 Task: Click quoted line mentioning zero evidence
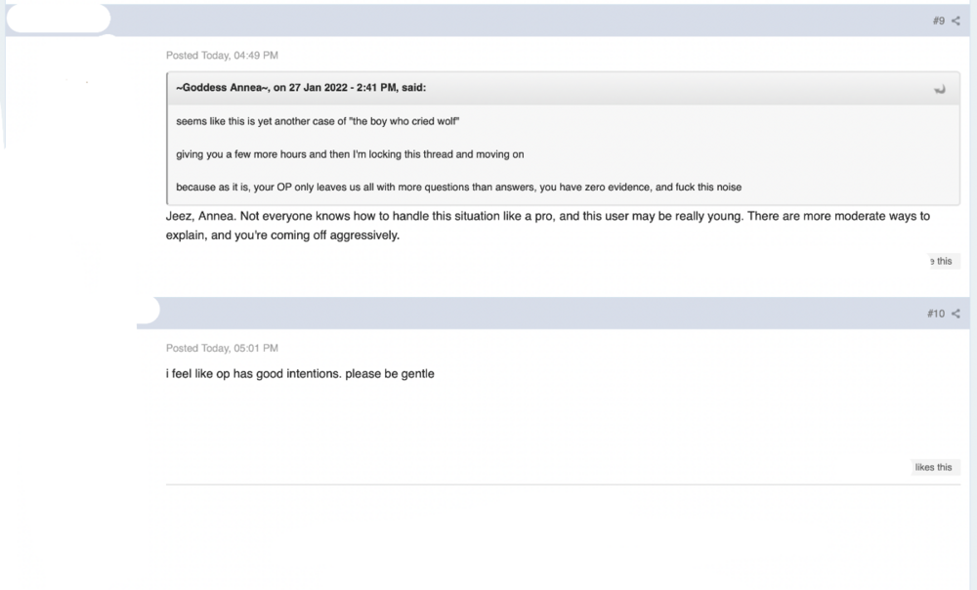[x=458, y=187]
